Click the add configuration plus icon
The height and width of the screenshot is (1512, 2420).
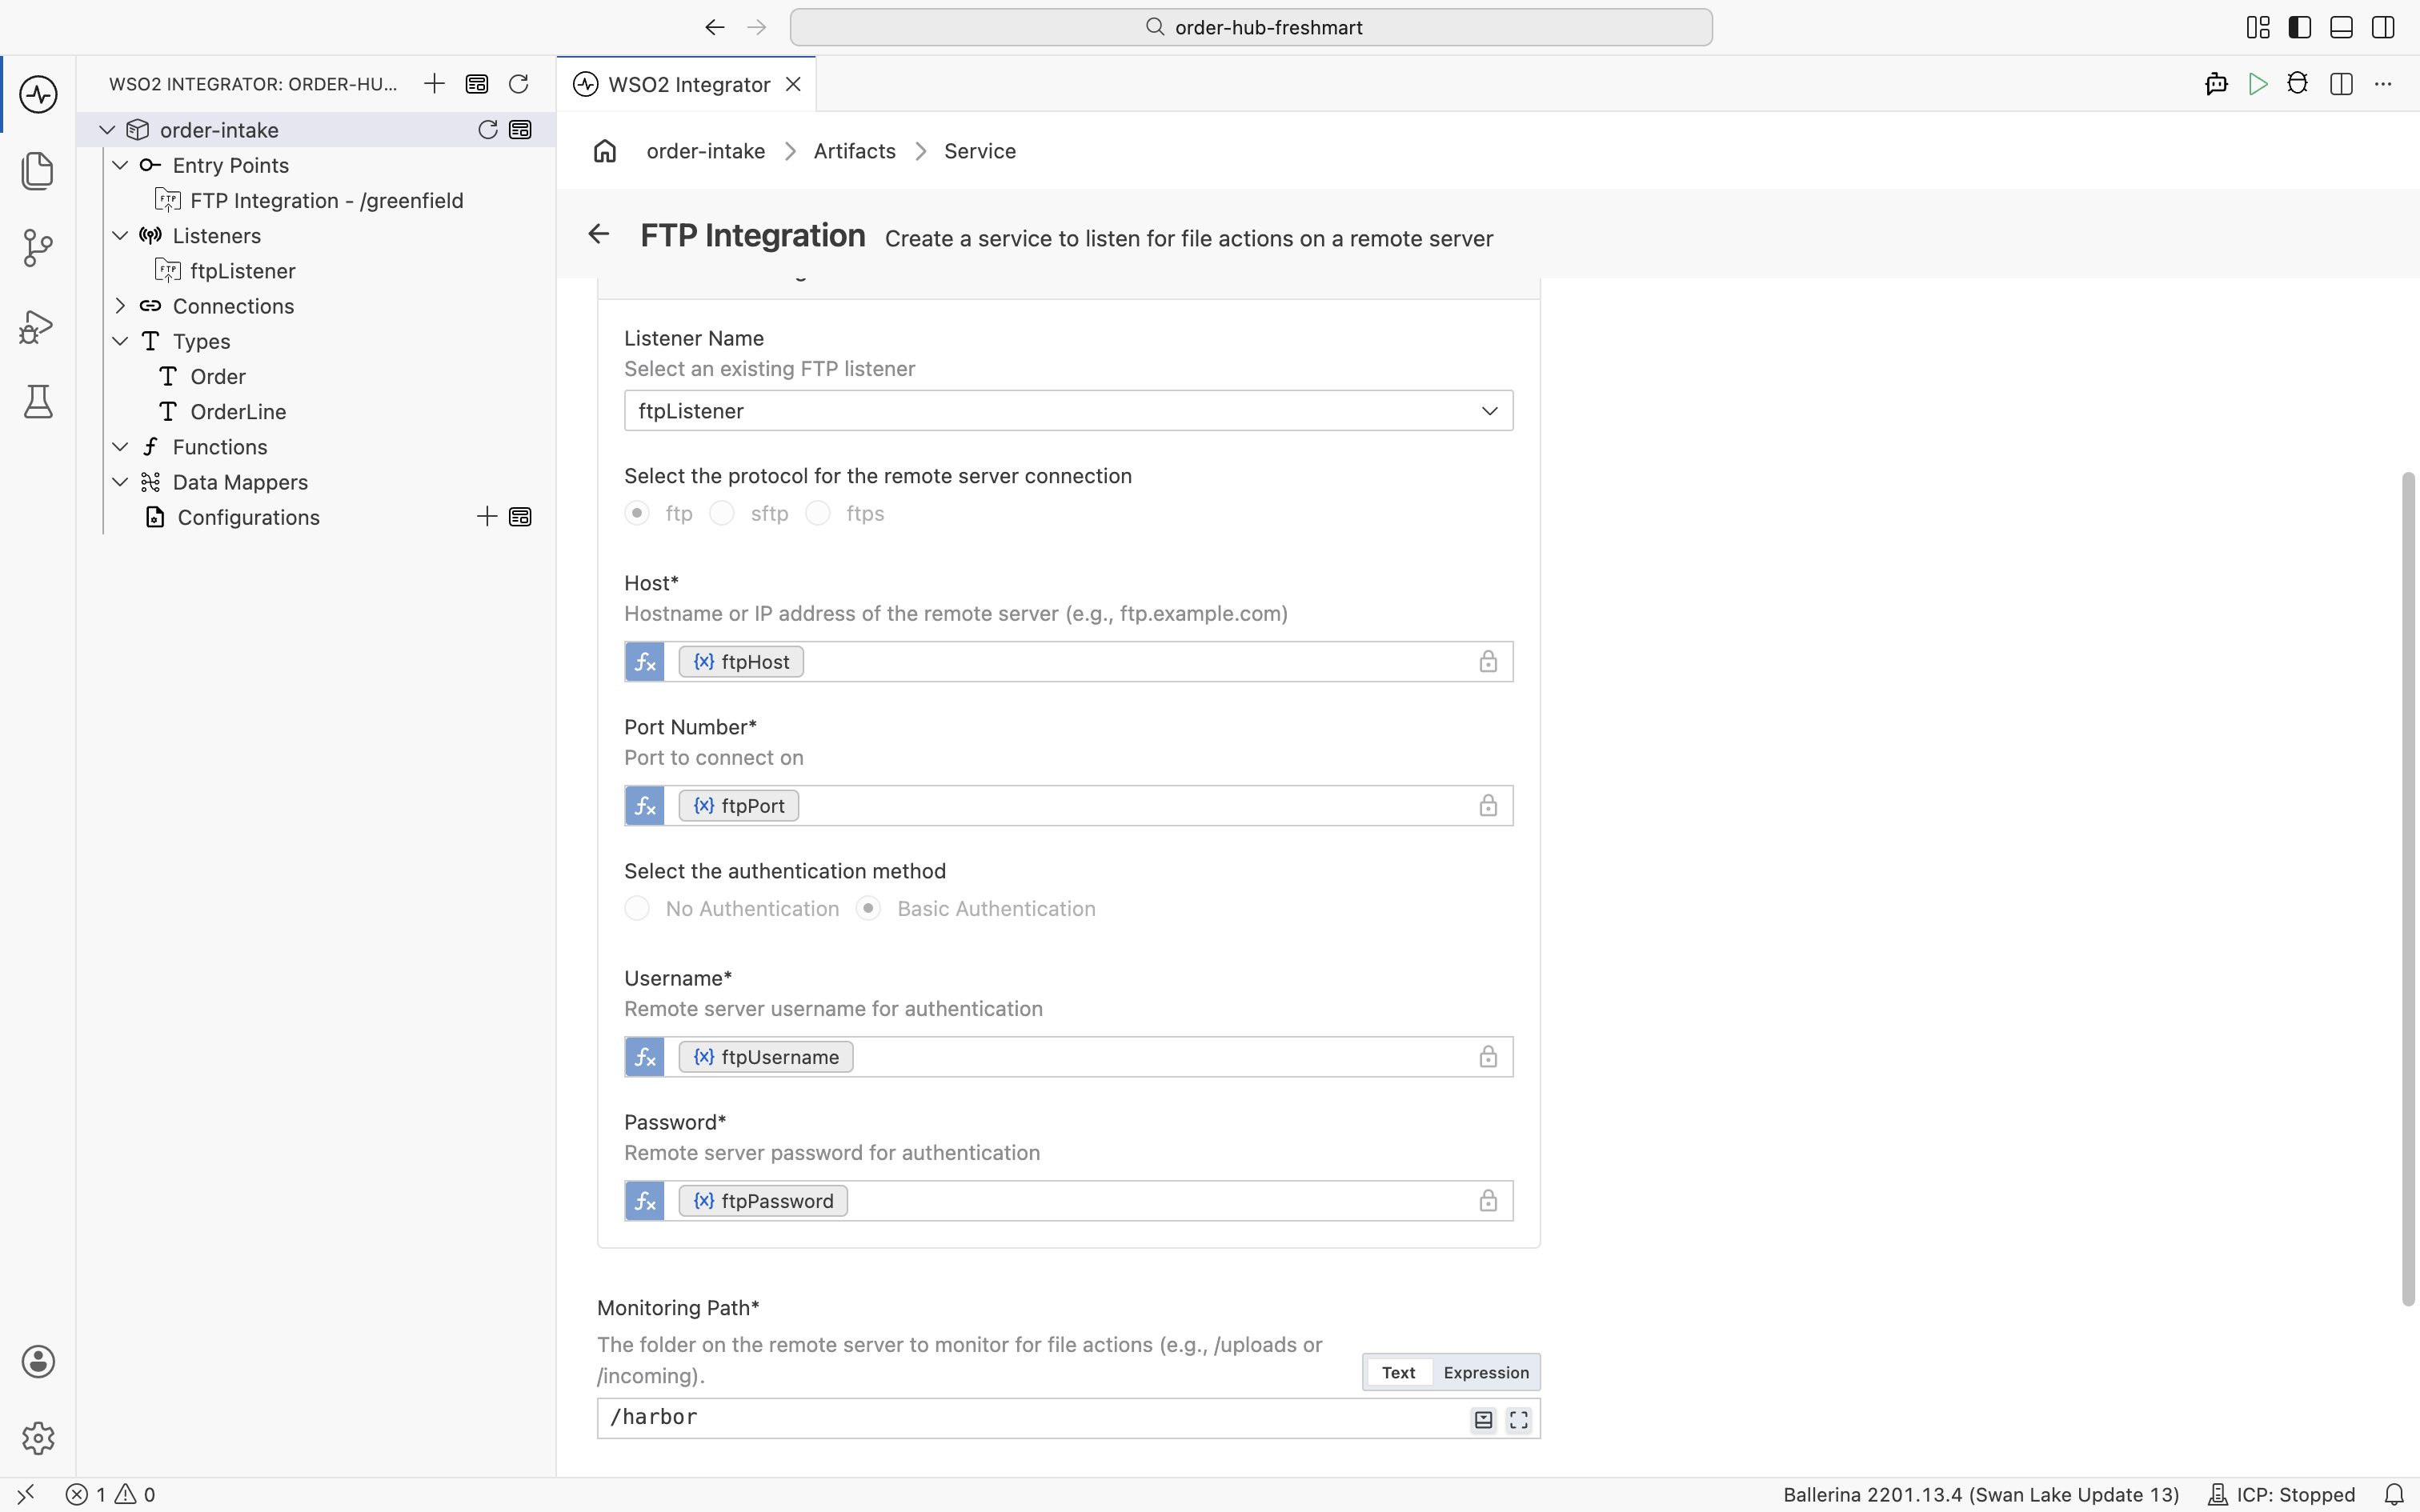(x=487, y=517)
